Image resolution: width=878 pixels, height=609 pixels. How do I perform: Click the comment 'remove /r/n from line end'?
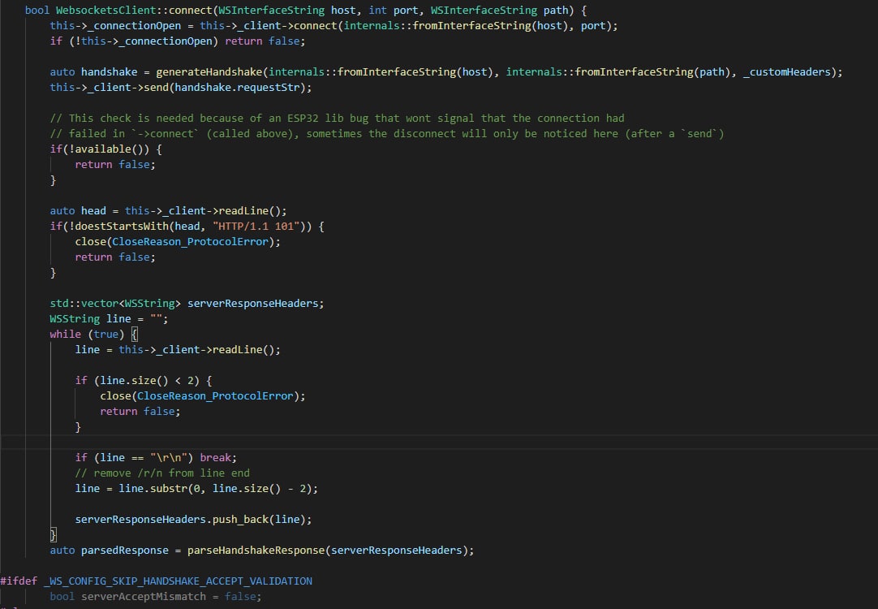point(162,473)
